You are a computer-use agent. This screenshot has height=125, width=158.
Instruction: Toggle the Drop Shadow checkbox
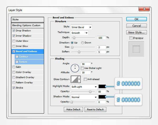(14, 31)
